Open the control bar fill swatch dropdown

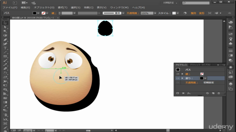point(38,13)
